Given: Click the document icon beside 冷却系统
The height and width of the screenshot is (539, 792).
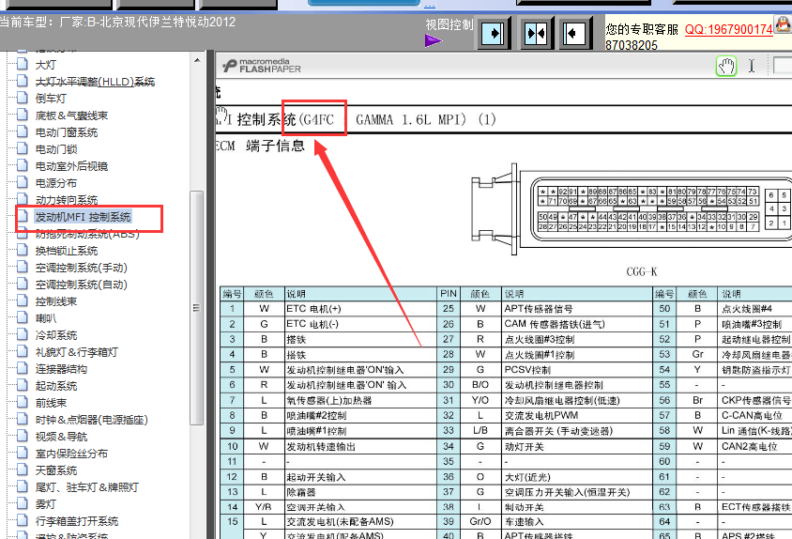Looking at the screenshot, I should tap(23, 334).
